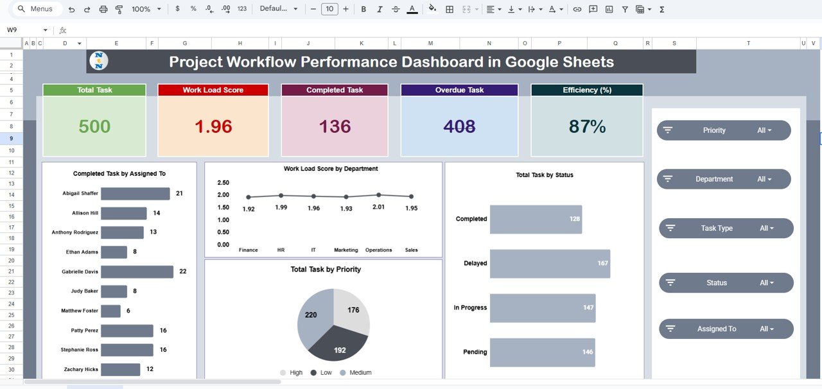Viewport: 822px width, 389px height.
Task: Toggle bold formatting
Action: 363,9
